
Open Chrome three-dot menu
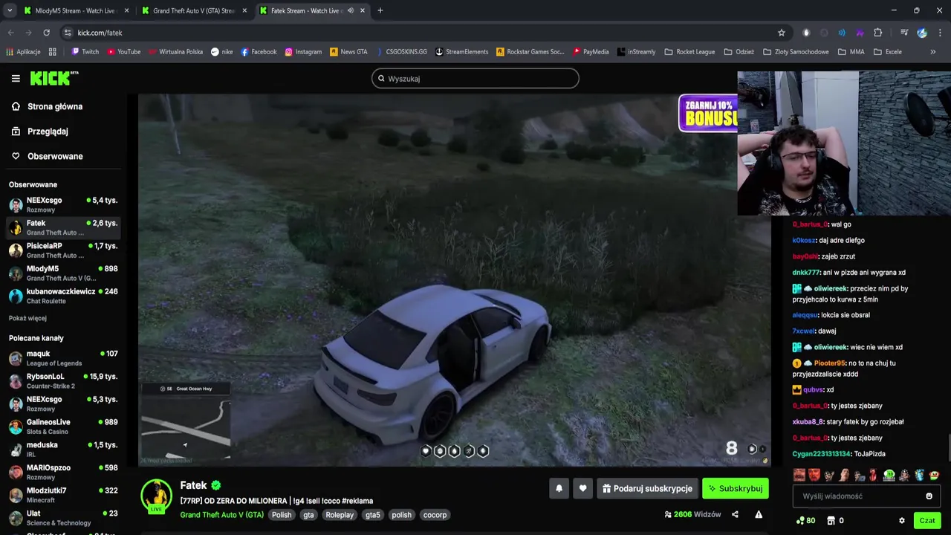coord(941,33)
